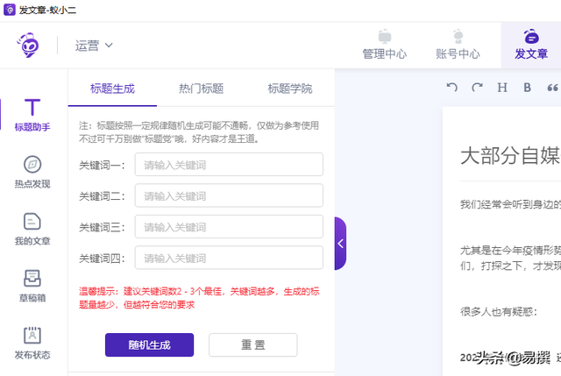
Task: Click the 关键词一 input field
Action: click(229, 165)
